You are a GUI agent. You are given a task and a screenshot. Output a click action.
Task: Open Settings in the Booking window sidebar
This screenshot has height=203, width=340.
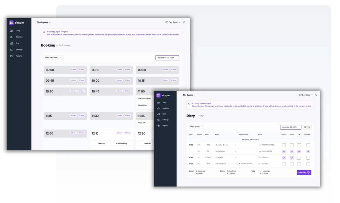(19, 50)
